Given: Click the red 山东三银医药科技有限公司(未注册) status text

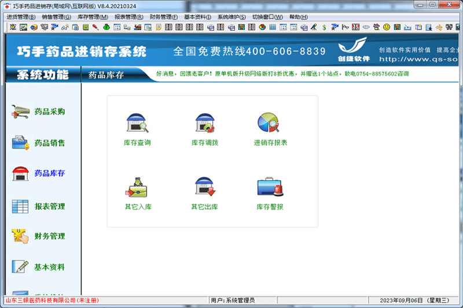Looking at the screenshot, I should click(x=52, y=300).
